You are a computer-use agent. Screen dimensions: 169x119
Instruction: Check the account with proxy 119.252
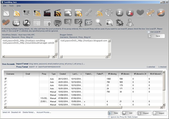click(6, 98)
